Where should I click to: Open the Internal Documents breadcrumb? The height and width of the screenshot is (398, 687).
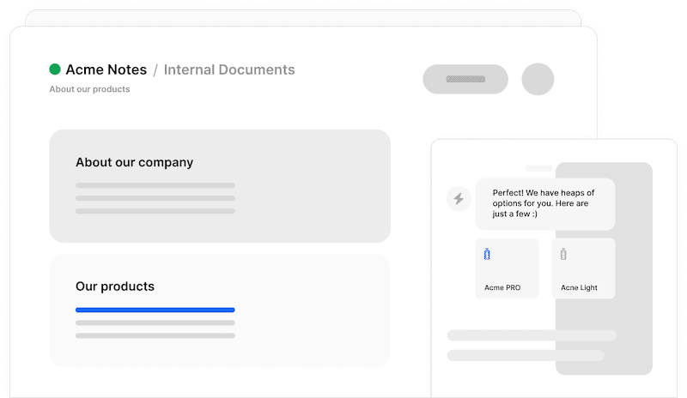tap(229, 69)
